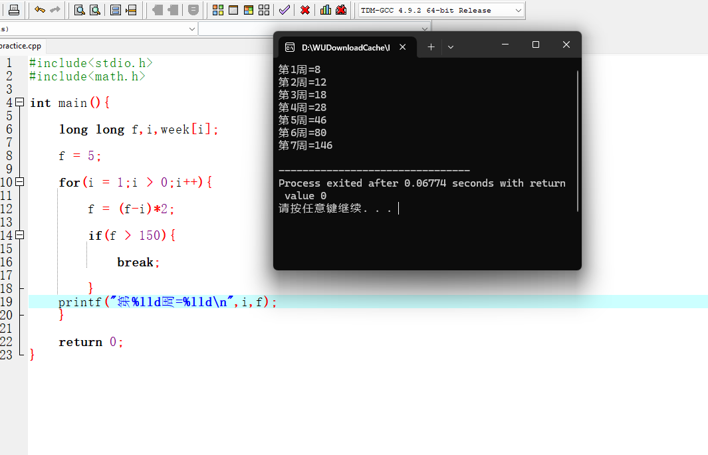Close the terminal window
This screenshot has height=455, width=708.
[566, 45]
